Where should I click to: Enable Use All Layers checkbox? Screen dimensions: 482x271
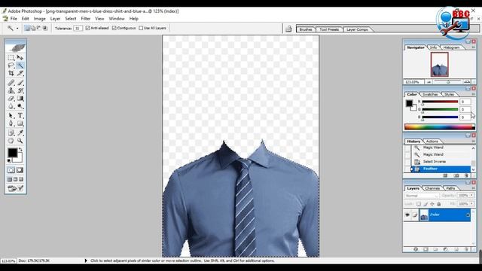click(141, 28)
